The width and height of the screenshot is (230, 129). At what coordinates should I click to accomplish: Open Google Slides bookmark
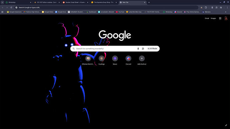(48, 12)
